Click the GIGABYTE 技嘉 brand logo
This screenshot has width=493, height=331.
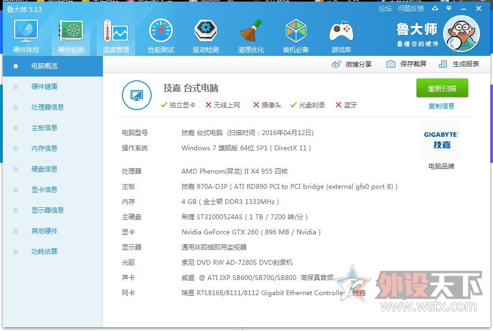442,140
